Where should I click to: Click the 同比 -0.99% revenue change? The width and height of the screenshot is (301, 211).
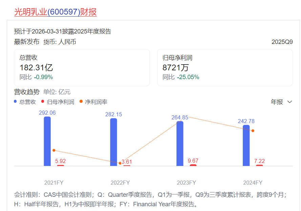36,77
